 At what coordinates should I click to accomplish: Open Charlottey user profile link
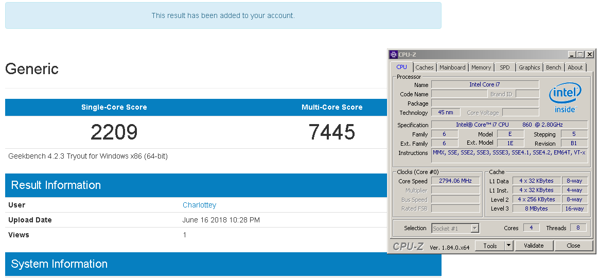click(x=199, y=205)
